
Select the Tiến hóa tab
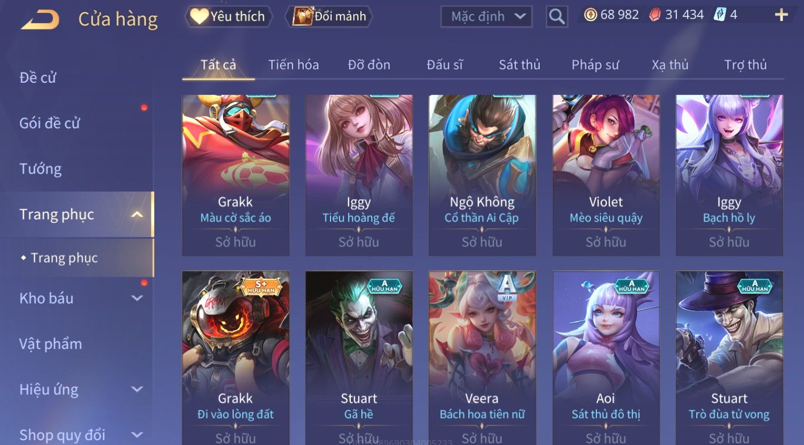tap(294, 65)
